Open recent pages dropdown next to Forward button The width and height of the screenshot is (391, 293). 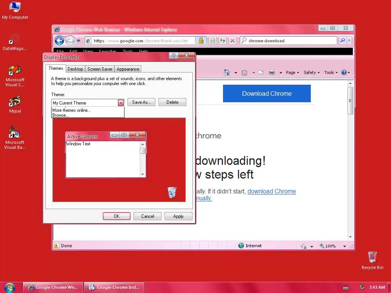tap(79, 40)
